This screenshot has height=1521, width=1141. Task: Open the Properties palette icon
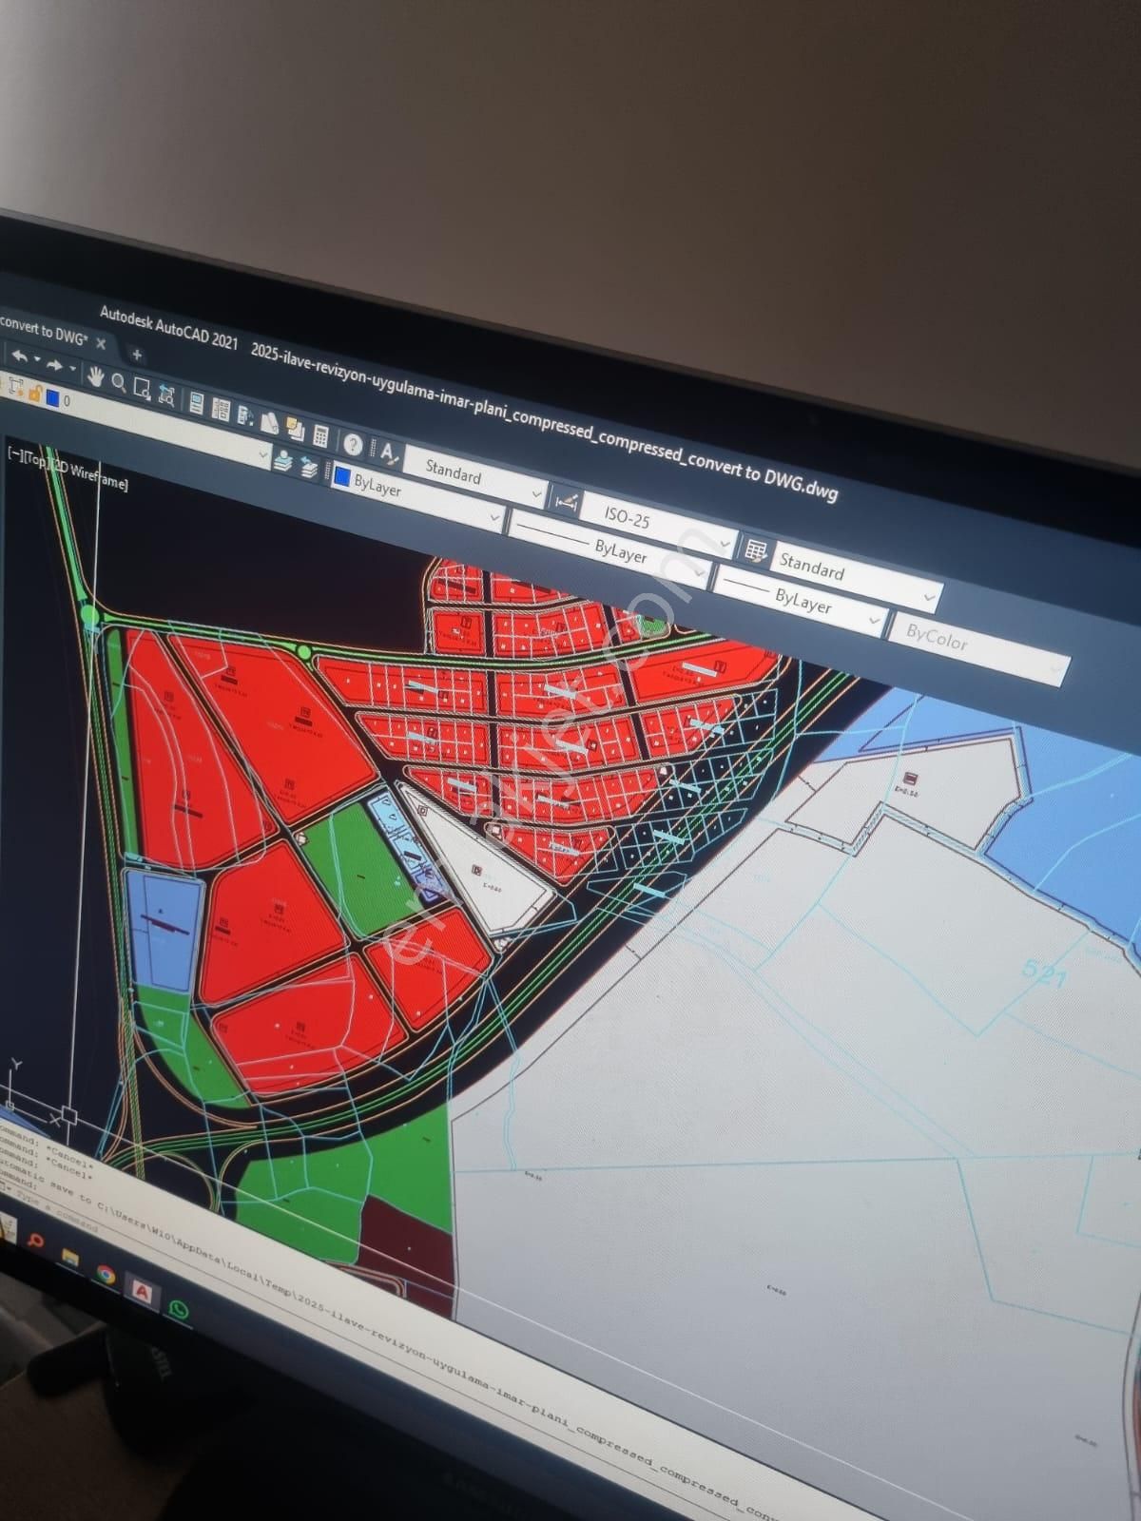tap(196, 404)
